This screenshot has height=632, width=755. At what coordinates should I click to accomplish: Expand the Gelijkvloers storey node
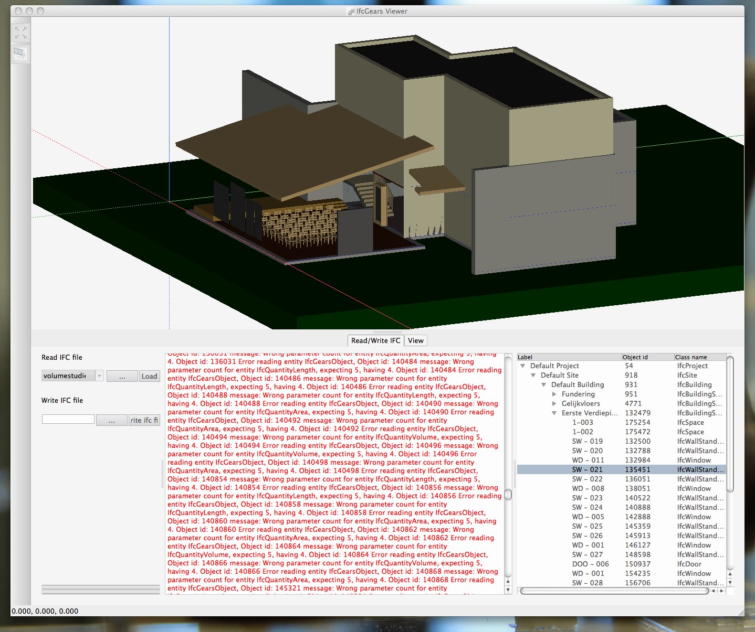tap(555, 403)
